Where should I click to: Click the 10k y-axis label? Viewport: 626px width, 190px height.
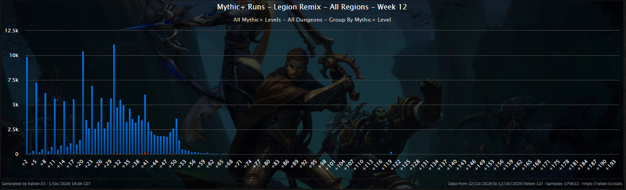point(13,55)
